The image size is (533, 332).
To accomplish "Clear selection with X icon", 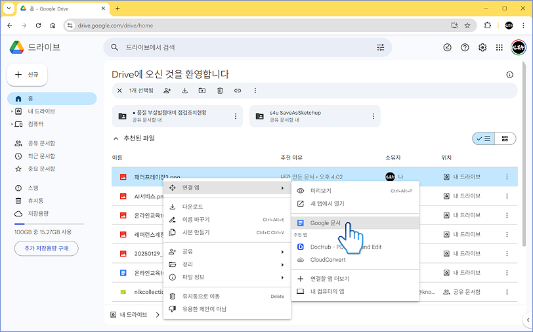I will [119, 91].
